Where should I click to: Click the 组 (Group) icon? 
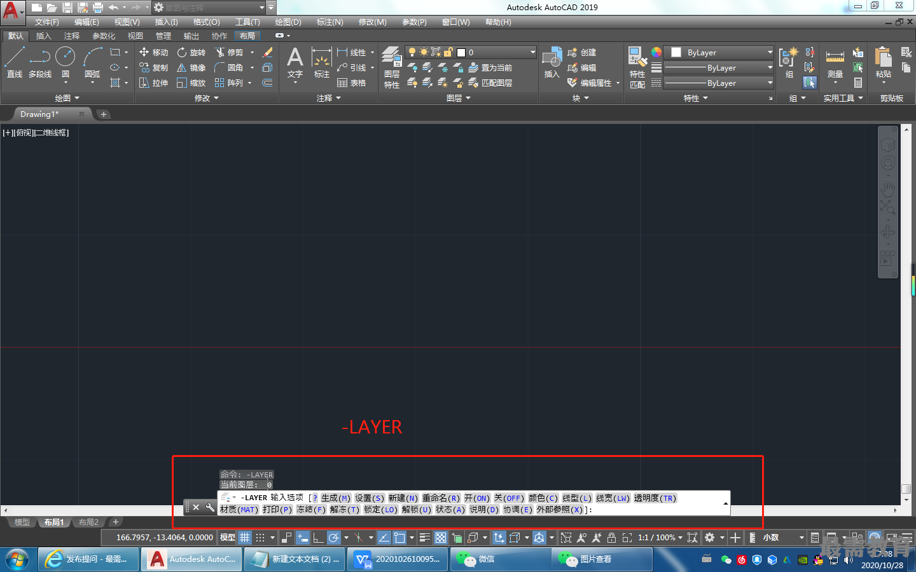click(x=789, y=62)
